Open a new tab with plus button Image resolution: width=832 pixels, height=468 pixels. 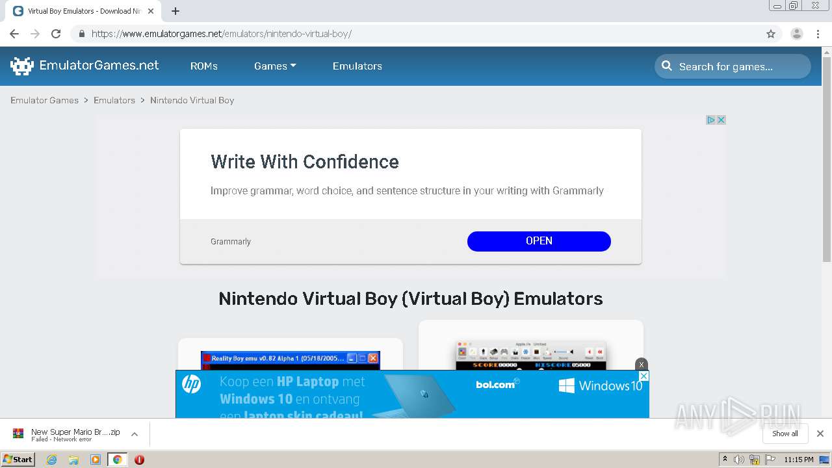tap(175, 11)
